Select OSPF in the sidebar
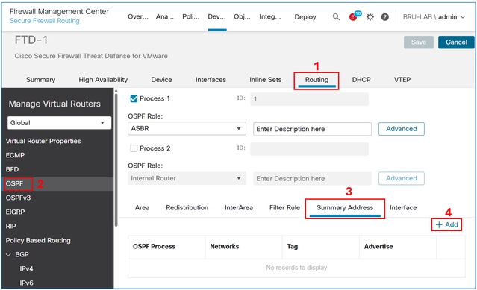The height and width of the screenshot is (290, 477). [x=14, y=183]
